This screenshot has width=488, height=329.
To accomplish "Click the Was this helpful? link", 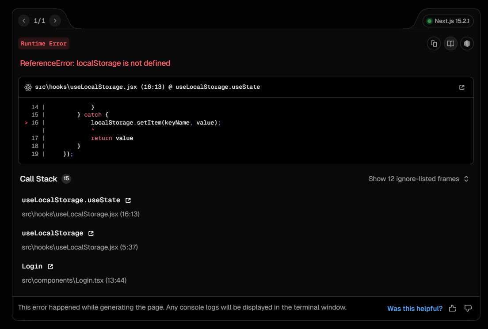I will [414, 308].
